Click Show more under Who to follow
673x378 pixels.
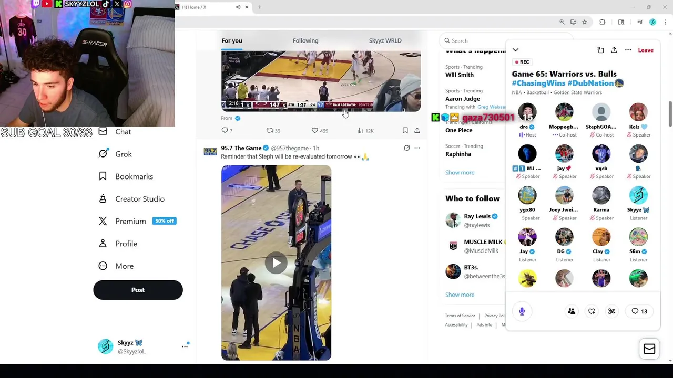(460, 295)
